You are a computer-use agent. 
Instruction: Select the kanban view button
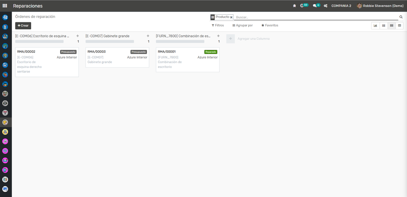pos(391,26)
